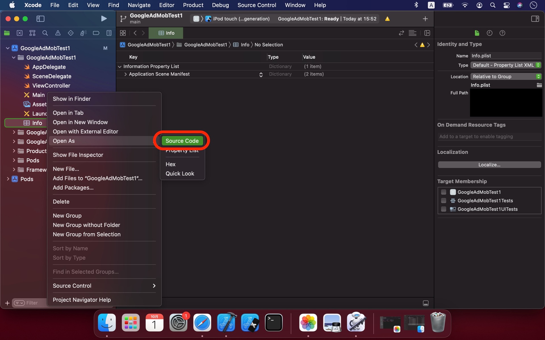Open the Editor menu in menu bar
The height and width of the screenshot is (340, 545).
click(167, 5)
